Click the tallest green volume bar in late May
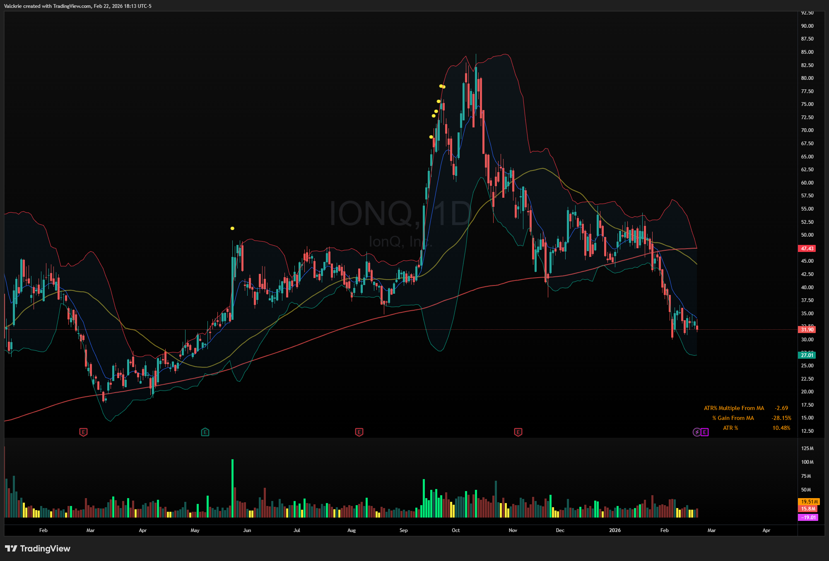Screen dimensions: 829x561 pos(232,488)
